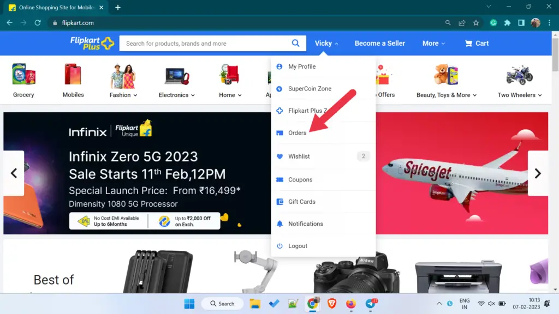Screen dimensions: 559x314
Task: Click the Cart icon
Action: [468, 44]
